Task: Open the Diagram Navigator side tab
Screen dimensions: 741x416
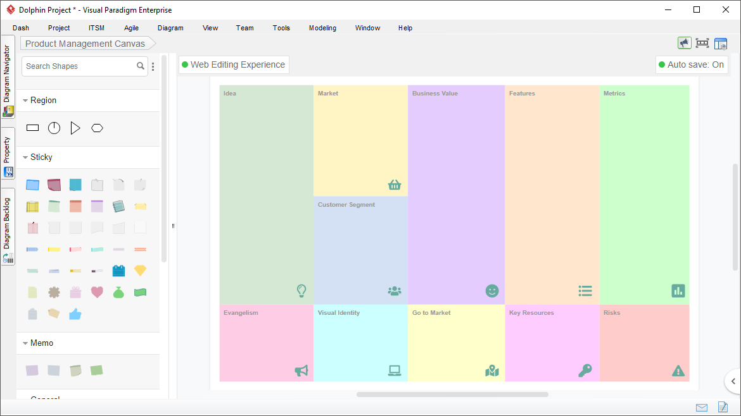Action: click(8, 77)
